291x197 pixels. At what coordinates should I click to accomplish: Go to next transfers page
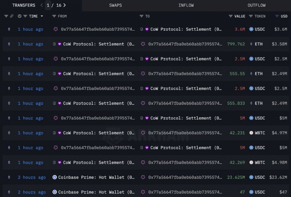pos(65,5)
